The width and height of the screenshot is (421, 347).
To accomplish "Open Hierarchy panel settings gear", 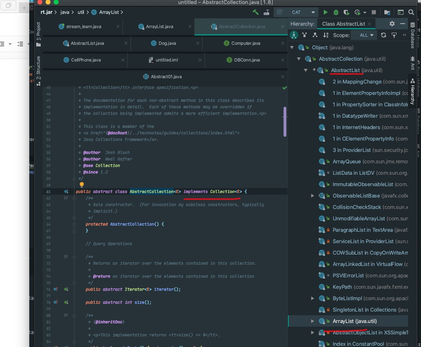I will 392,24.
